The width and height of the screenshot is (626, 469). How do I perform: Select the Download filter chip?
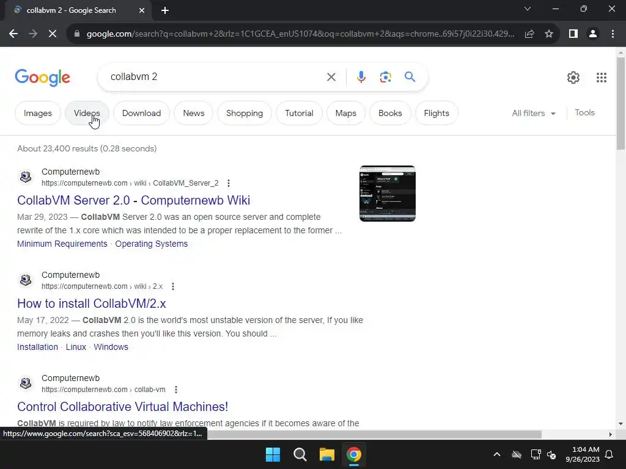point(141,113)
